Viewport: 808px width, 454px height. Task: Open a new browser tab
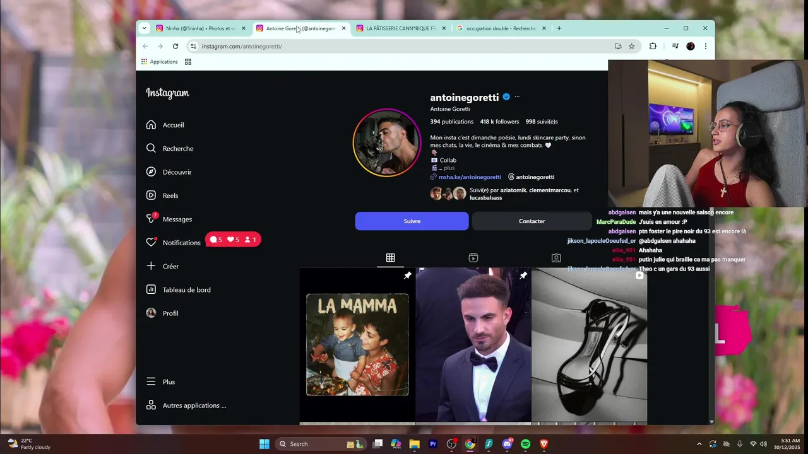point(559,28)
